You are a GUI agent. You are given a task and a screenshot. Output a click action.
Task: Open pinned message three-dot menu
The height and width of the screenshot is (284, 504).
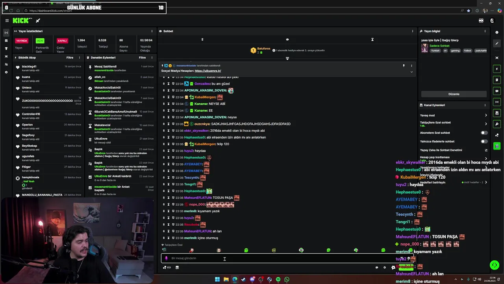(411, 65)
